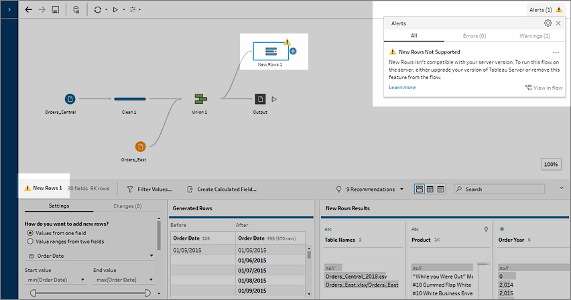The image size is (571, 300).
Task: Click the Output step icon
Action: (x=260, y=98)
